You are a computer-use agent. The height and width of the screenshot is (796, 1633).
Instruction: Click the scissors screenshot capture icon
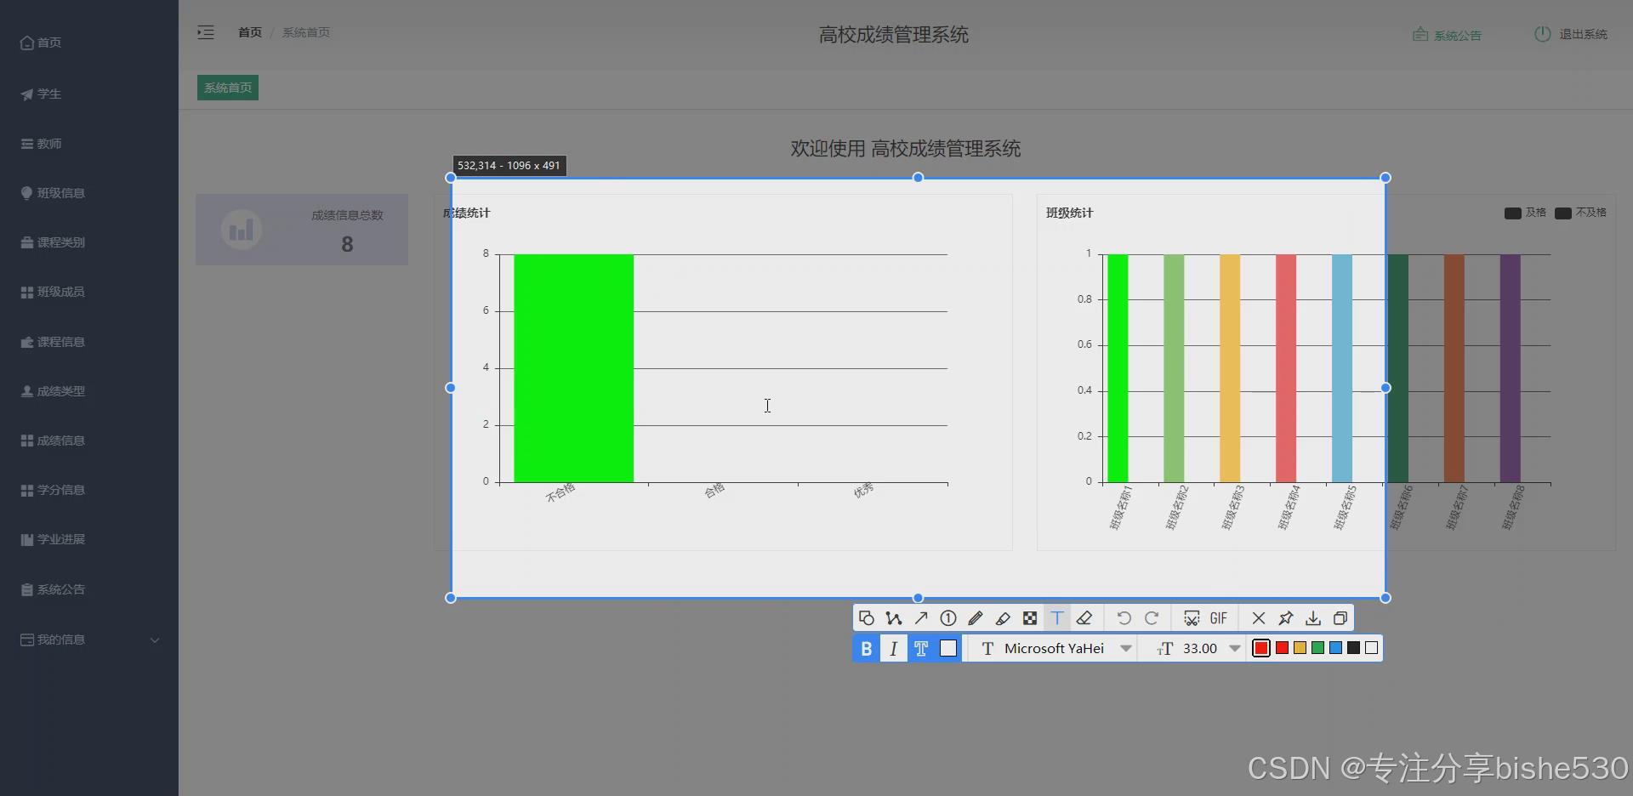[1192, 618]
